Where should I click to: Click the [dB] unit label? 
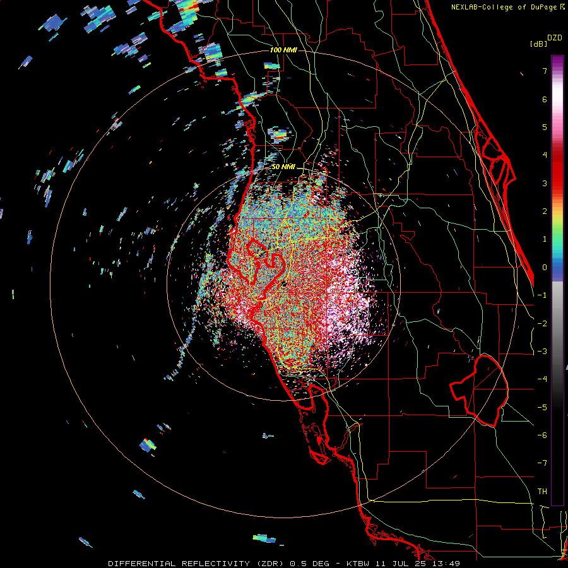click(x=538, y=44)
